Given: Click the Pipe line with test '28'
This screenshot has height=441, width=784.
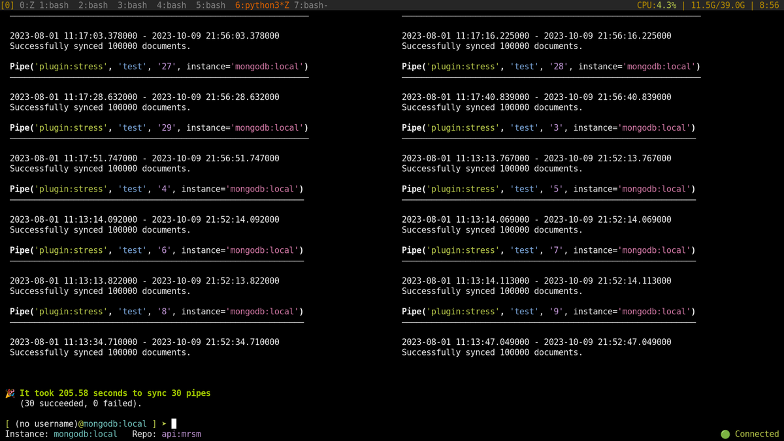Looking at the screenshot, I should click(x=551, y=67).
